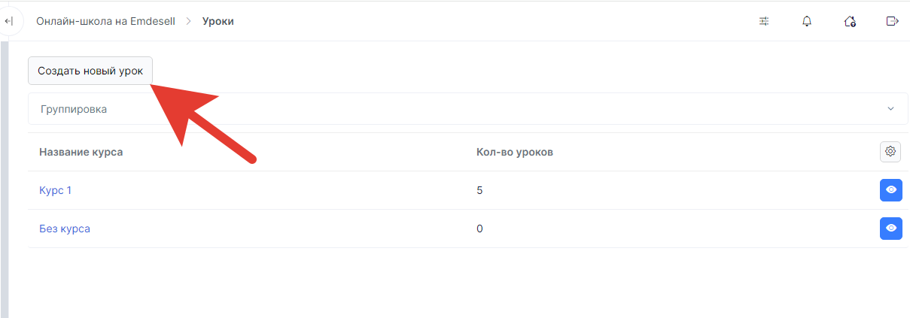The height and width of the screenshot is (318, 910).
Task: Open the Без курса link
Action: (x=65, y=229)
